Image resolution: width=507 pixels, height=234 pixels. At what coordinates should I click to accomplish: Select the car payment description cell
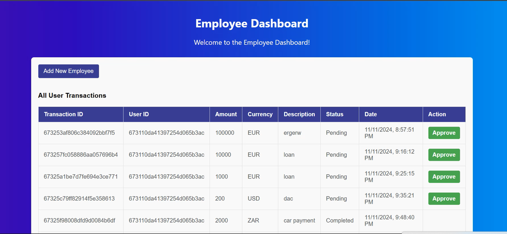[299, 220]
